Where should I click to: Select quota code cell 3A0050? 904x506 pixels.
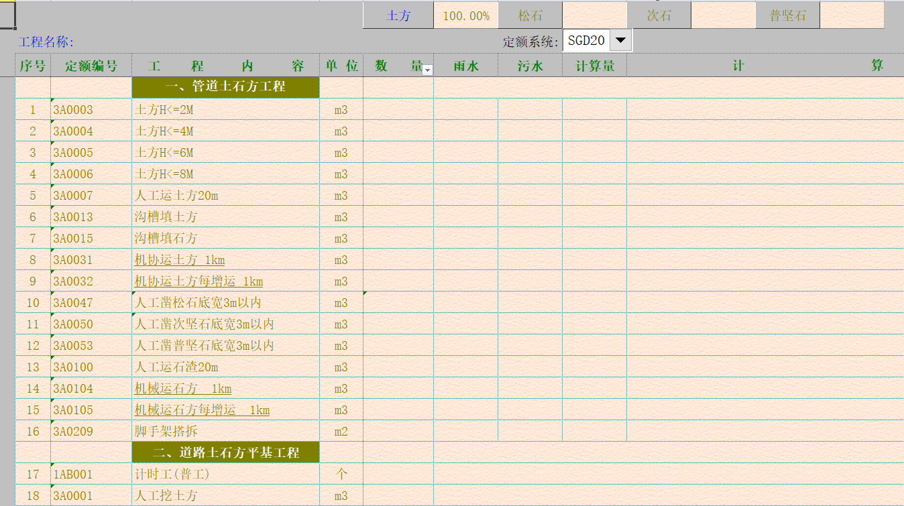click(91, 324)
